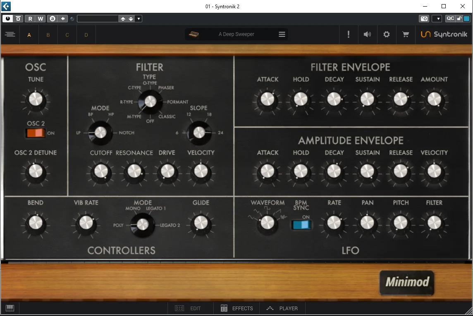Click the exclamation panic icon
The height and width of the screenshot is (316, 473).
349,34
